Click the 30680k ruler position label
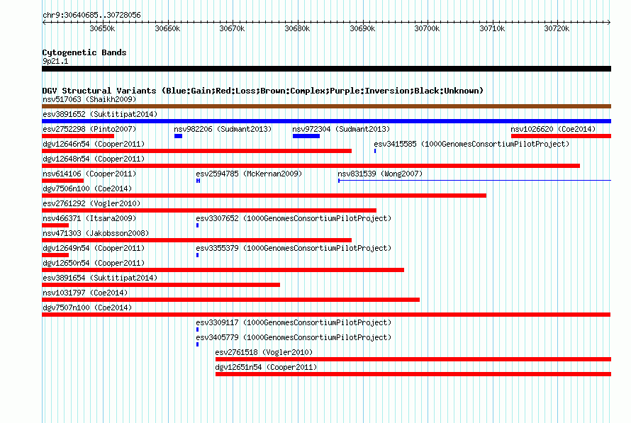The height and width of the screenshot is (423, 631). (297, 28)
